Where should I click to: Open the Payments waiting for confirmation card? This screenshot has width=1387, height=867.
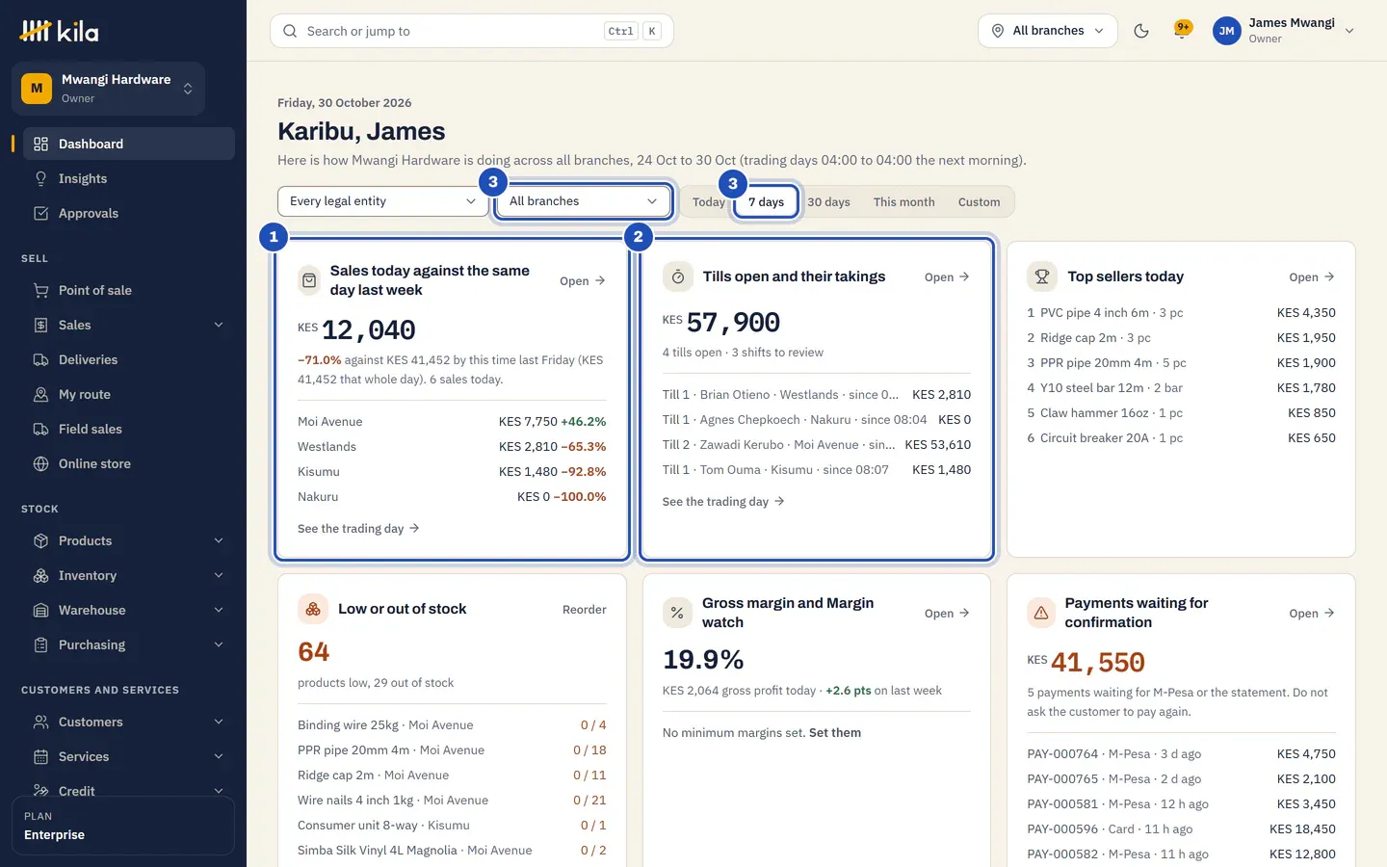coord(1312,614)
